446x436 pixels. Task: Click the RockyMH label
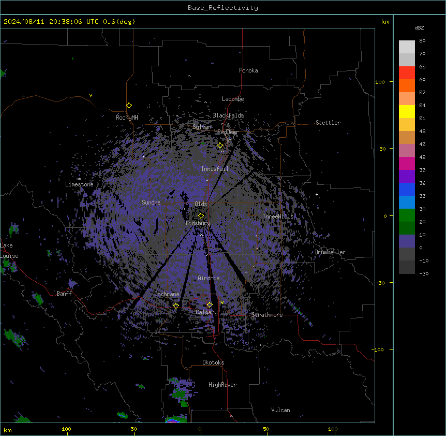[127, 117]
